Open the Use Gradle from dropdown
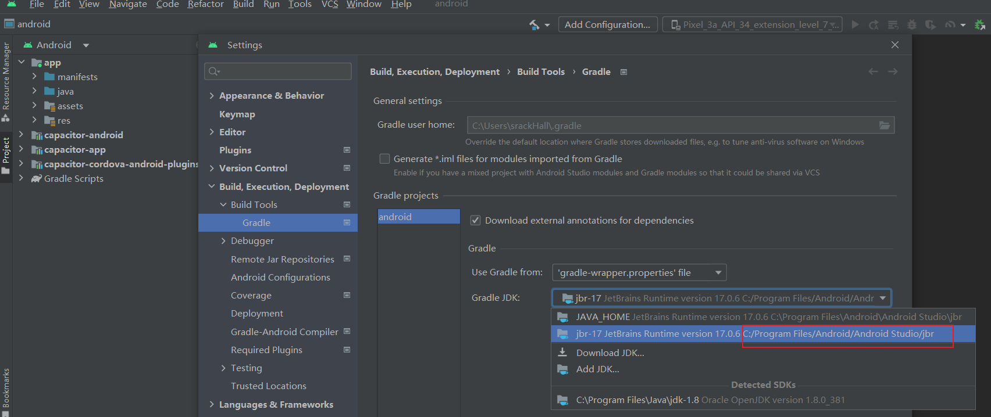 pos(639,272)
